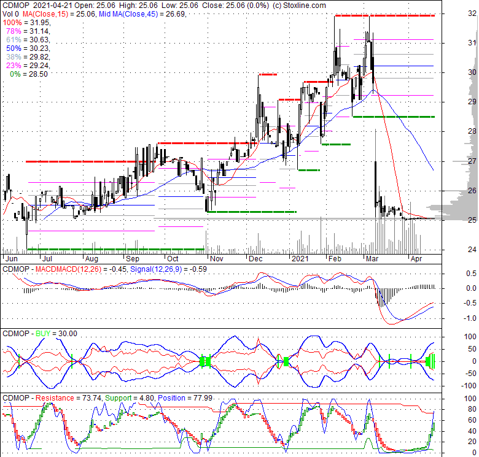Click the Feb month label on time axis
479x457 pixels.
coord(335,259)
